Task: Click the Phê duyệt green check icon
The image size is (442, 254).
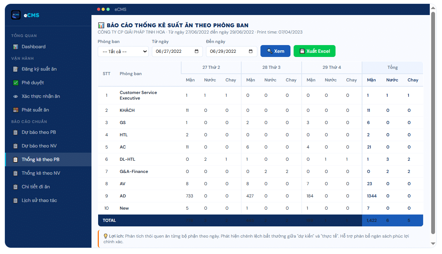Action: coord(15,83)
